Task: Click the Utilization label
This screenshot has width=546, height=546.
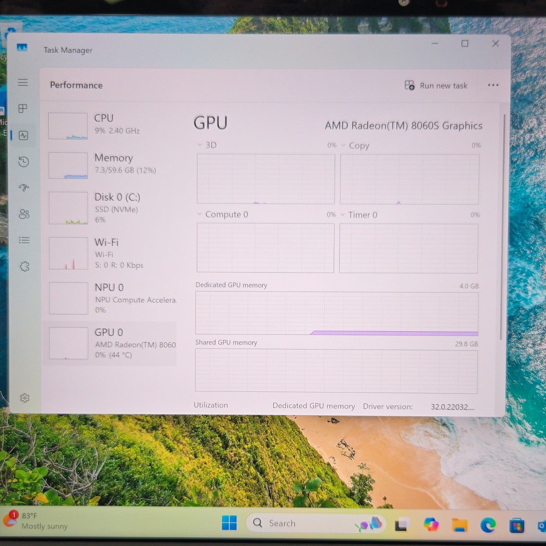Action: click(x=211, y=405)
